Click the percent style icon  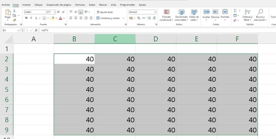click(139, 18)
